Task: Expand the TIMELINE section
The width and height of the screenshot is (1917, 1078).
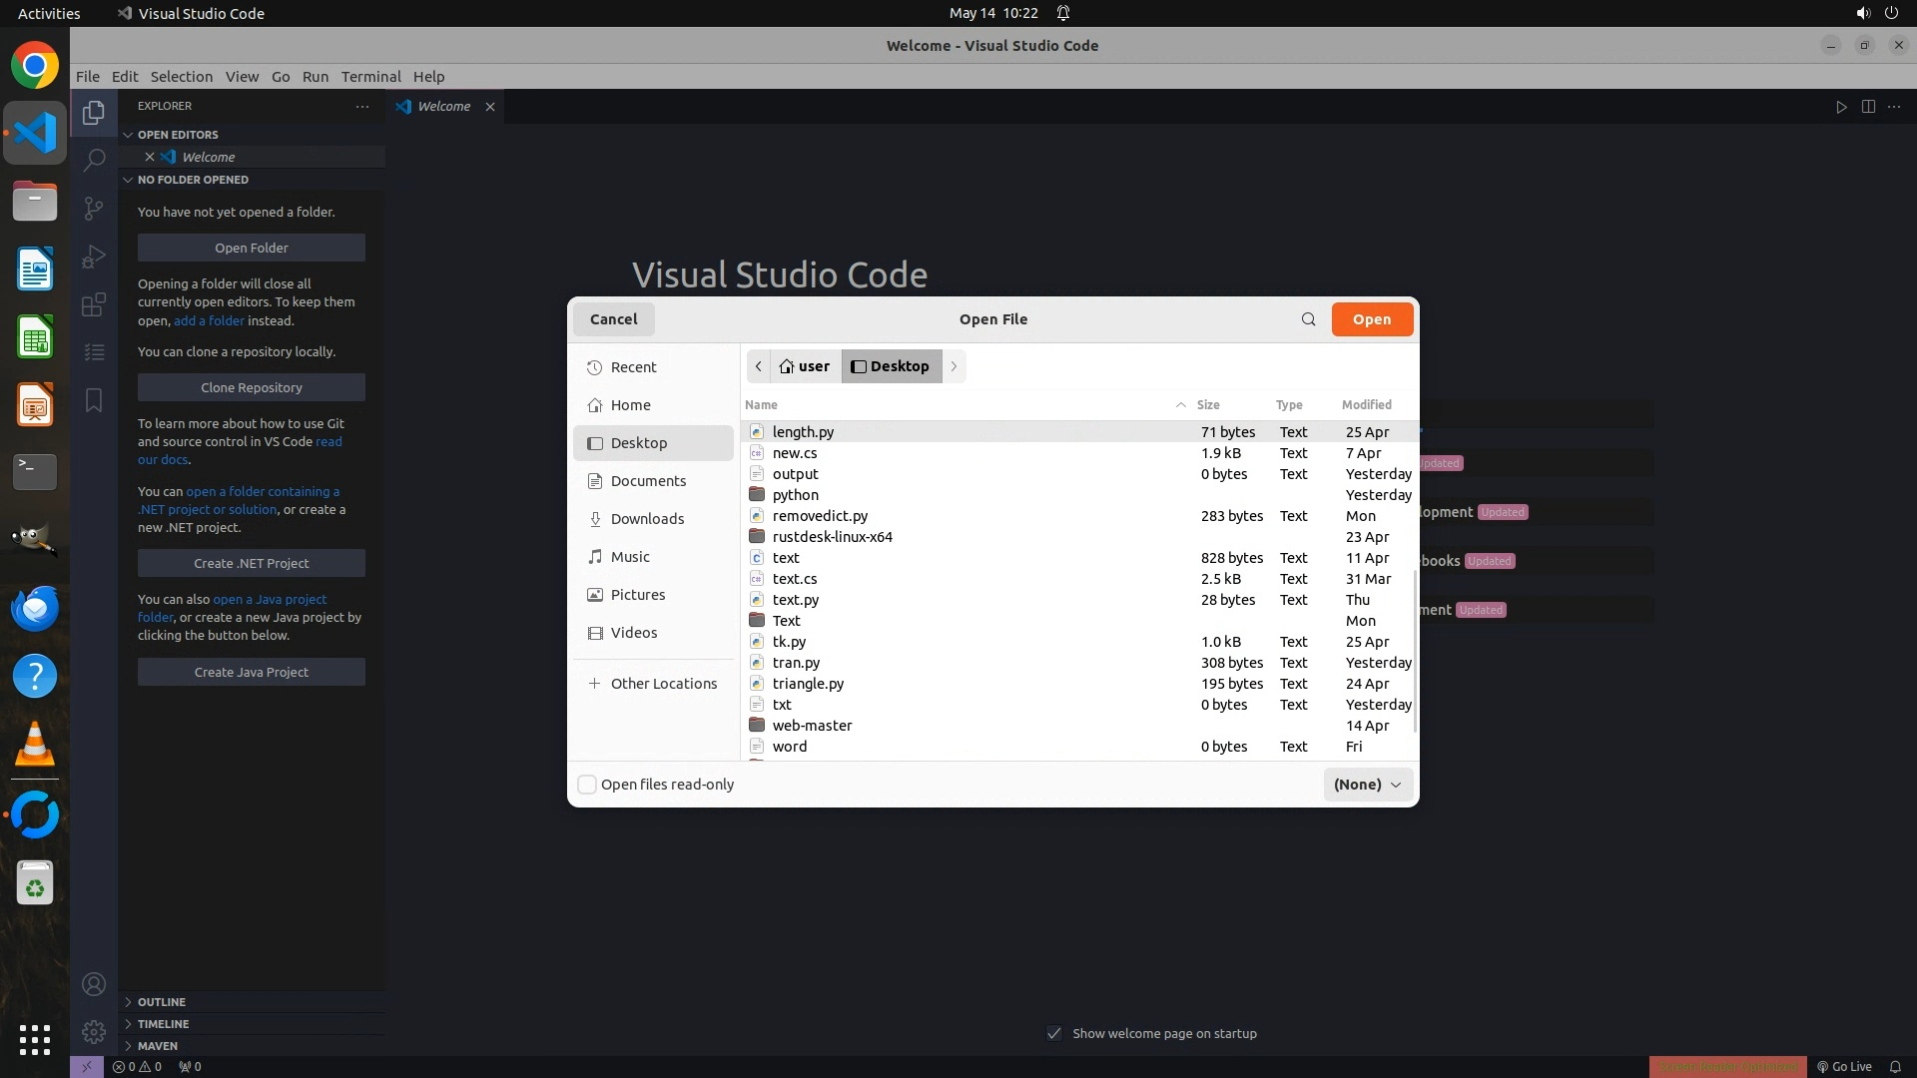Action: click(163, 1024)
